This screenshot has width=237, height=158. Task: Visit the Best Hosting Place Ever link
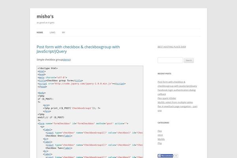(x=172, y=47)
